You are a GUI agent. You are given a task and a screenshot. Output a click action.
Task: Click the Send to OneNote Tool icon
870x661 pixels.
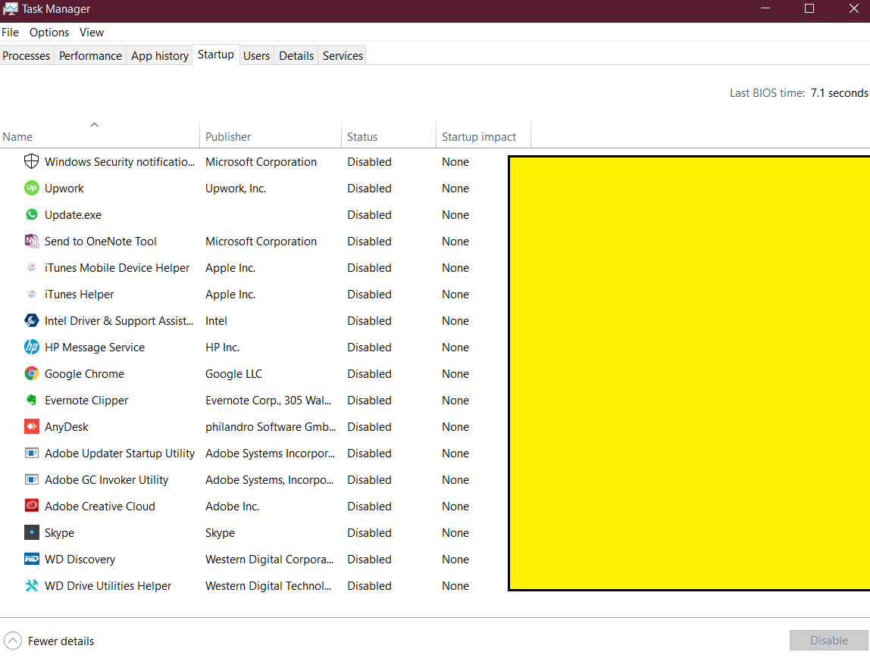(32, 242)
